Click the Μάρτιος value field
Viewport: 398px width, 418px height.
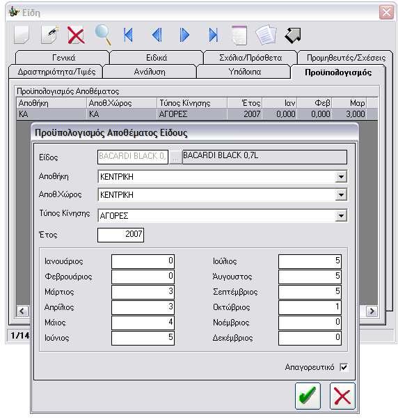(x=143, y=292)
